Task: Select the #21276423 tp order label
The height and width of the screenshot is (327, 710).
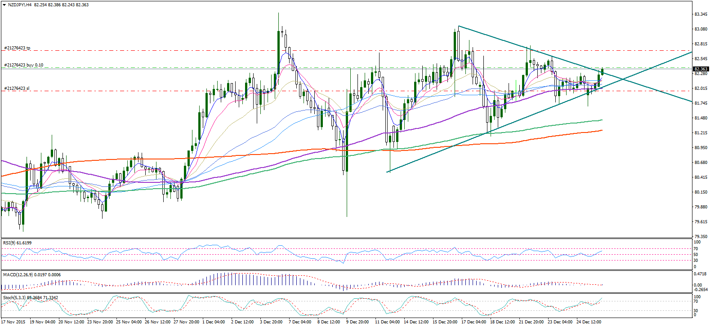Action: click(x=17, y=48)
